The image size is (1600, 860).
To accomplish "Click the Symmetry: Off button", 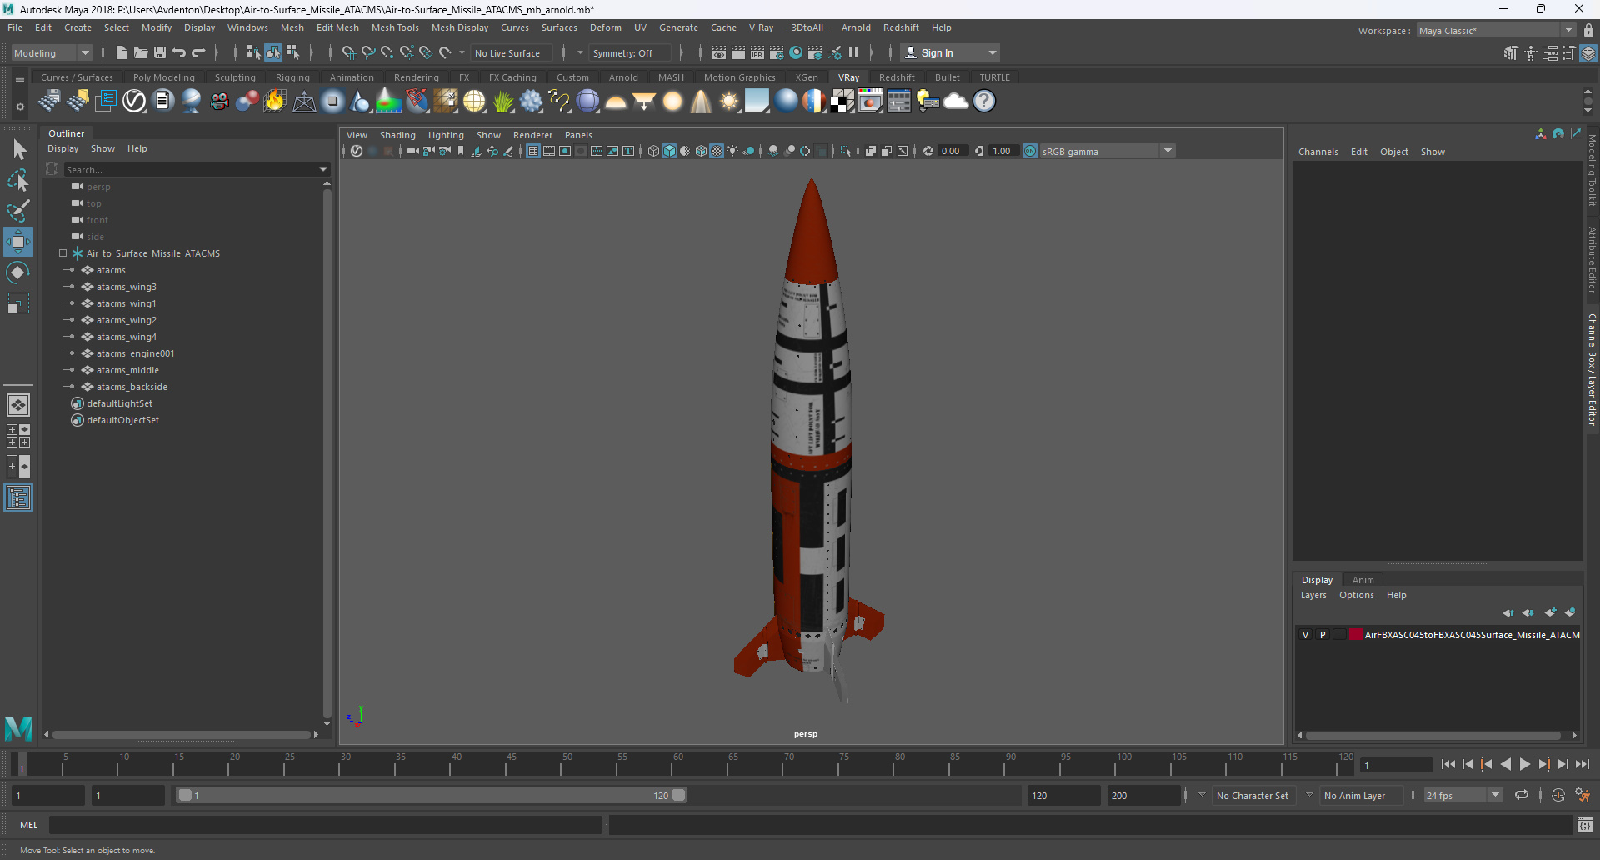I will tap(628, 52).
